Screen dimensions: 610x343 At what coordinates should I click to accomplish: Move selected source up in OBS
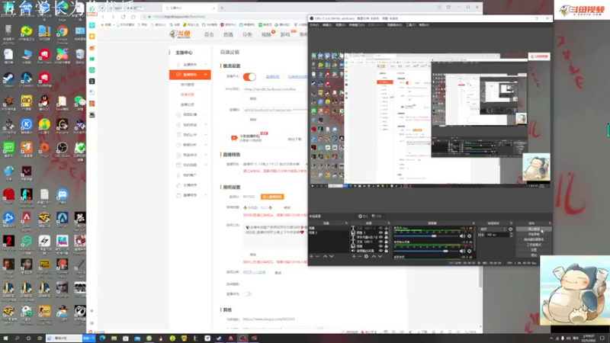coord(374,256)
